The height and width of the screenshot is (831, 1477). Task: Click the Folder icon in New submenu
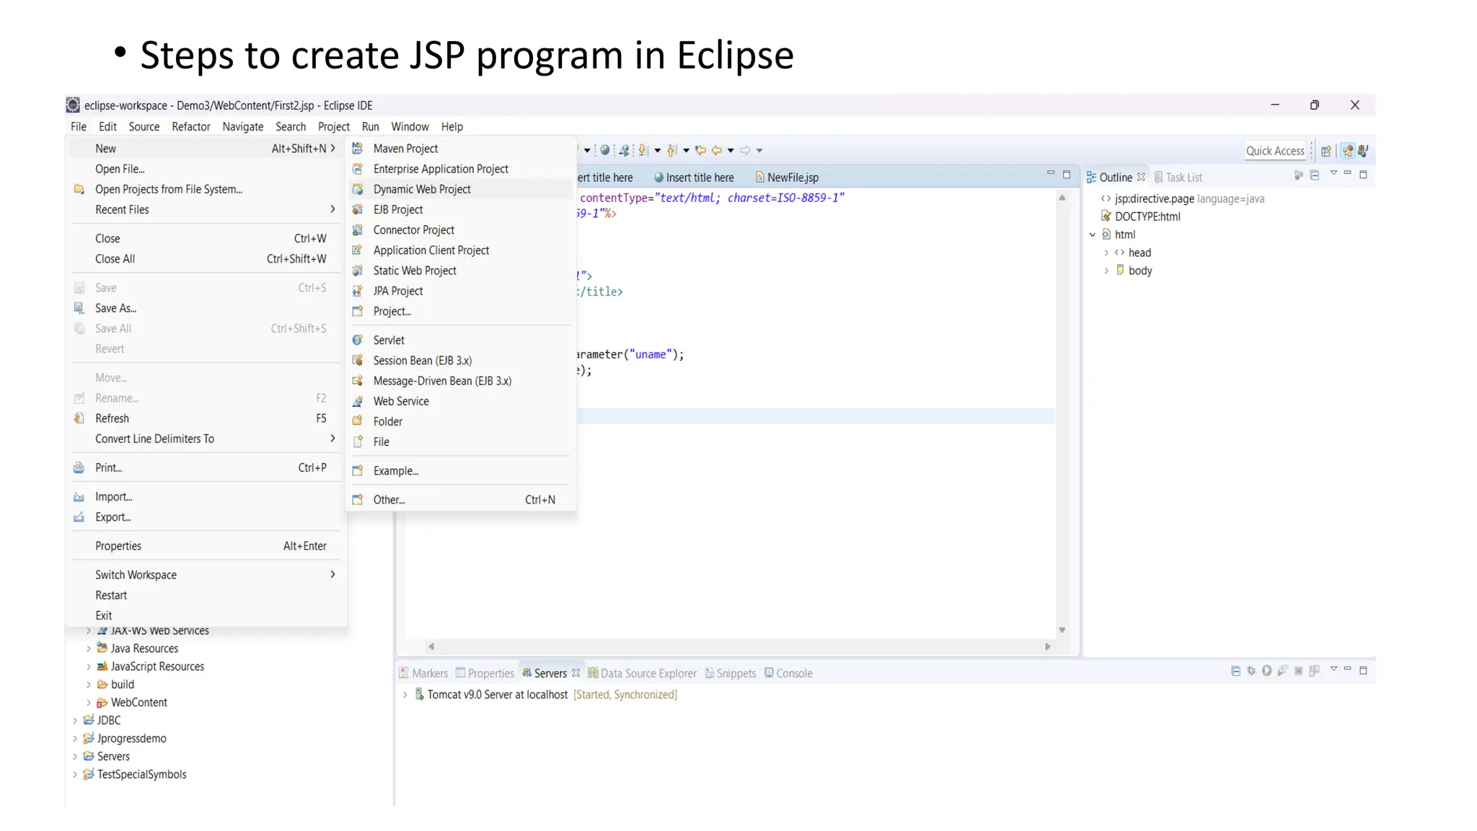click(358, 421)
